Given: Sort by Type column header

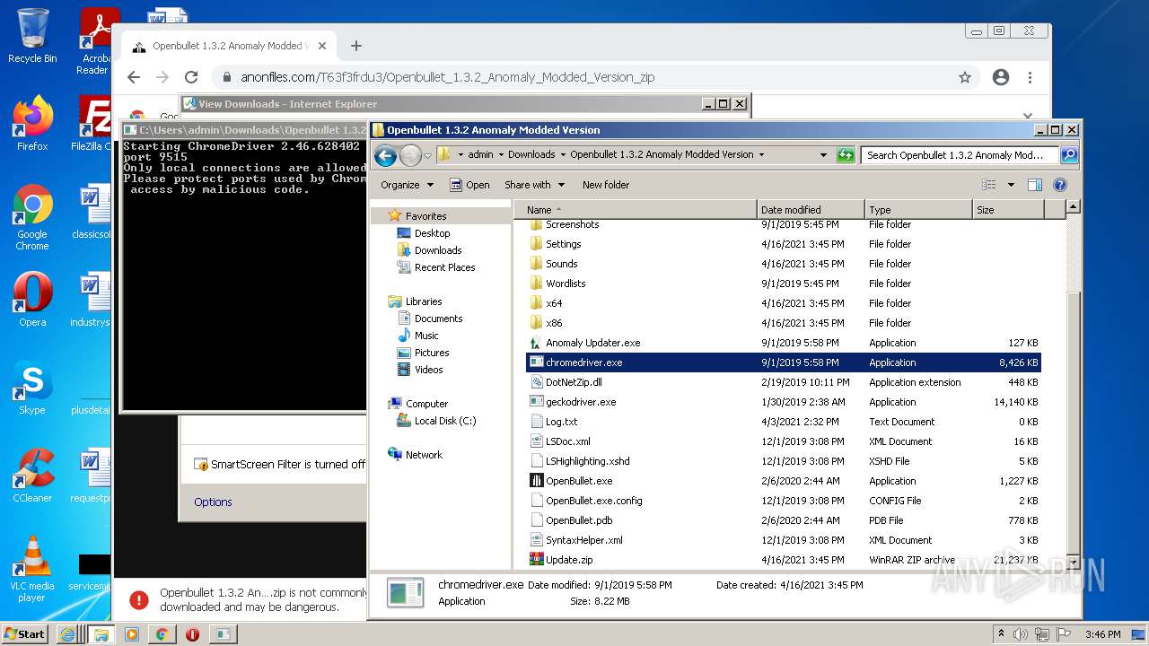Looking at the screenshot, I should click(918, 210).
